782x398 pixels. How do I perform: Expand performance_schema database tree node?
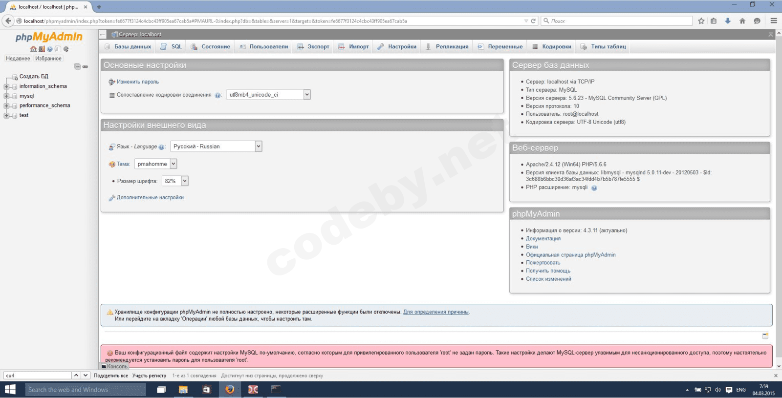6,105
